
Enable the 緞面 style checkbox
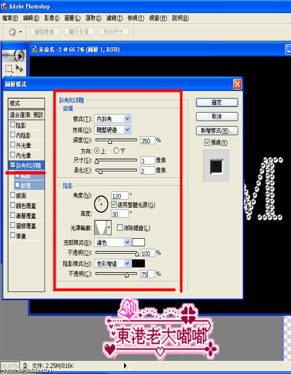tap(13, 195)
